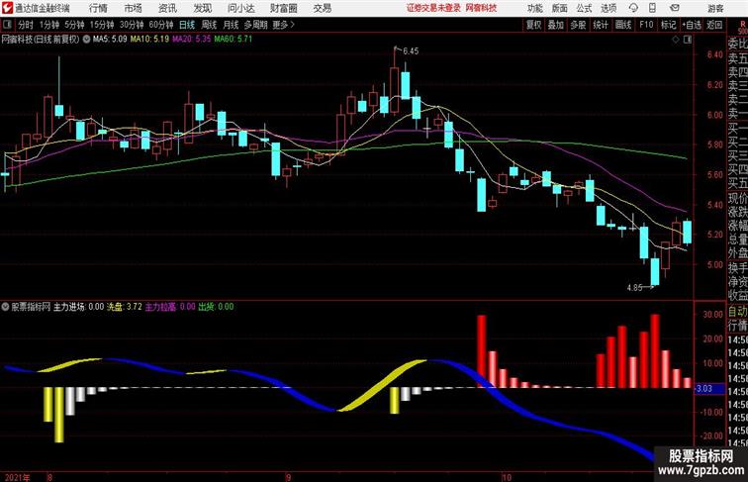Open the main chart indicator dropdown arrow
Viewport: 748px width, 482px height.
[x=86, y=40]
